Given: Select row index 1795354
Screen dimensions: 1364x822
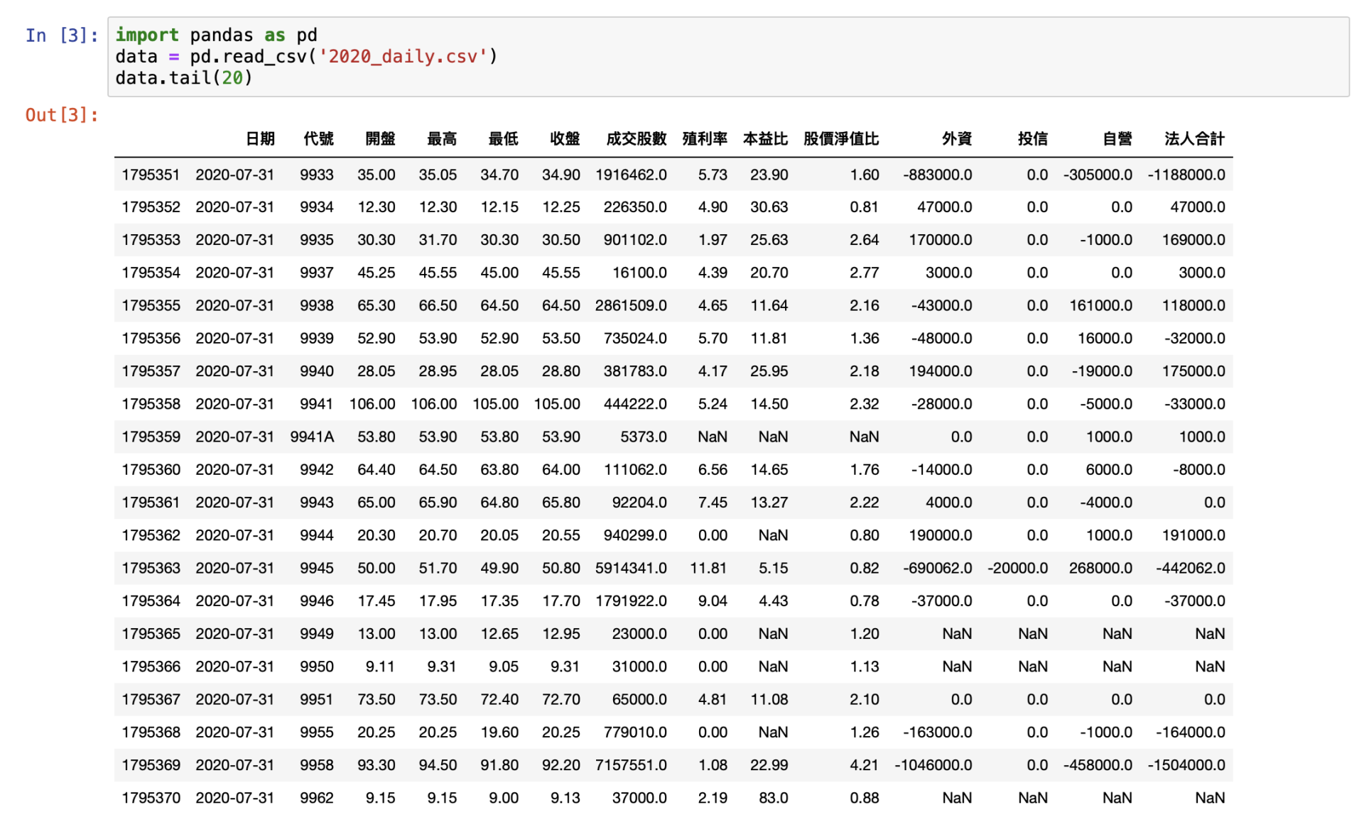Looking at the screenshot, I should coord(151,273).
